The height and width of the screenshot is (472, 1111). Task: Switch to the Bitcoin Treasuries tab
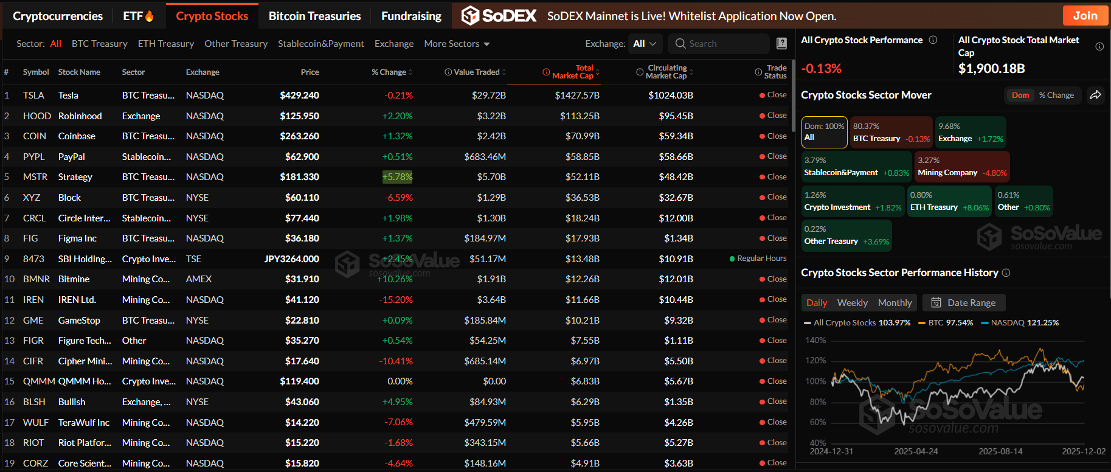tap(314, 16)
